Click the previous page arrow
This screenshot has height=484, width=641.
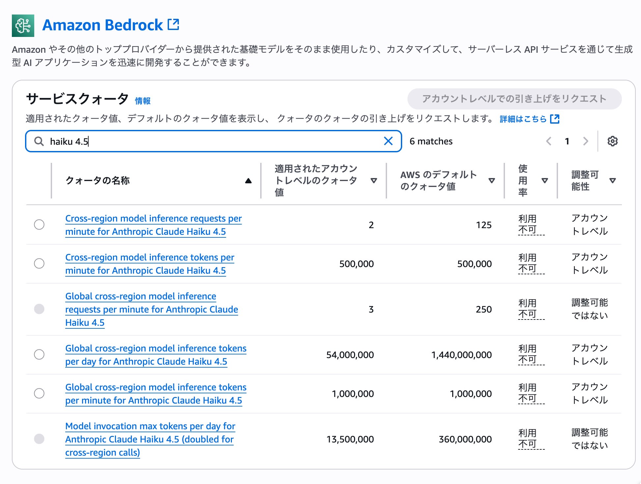point(548,141)
